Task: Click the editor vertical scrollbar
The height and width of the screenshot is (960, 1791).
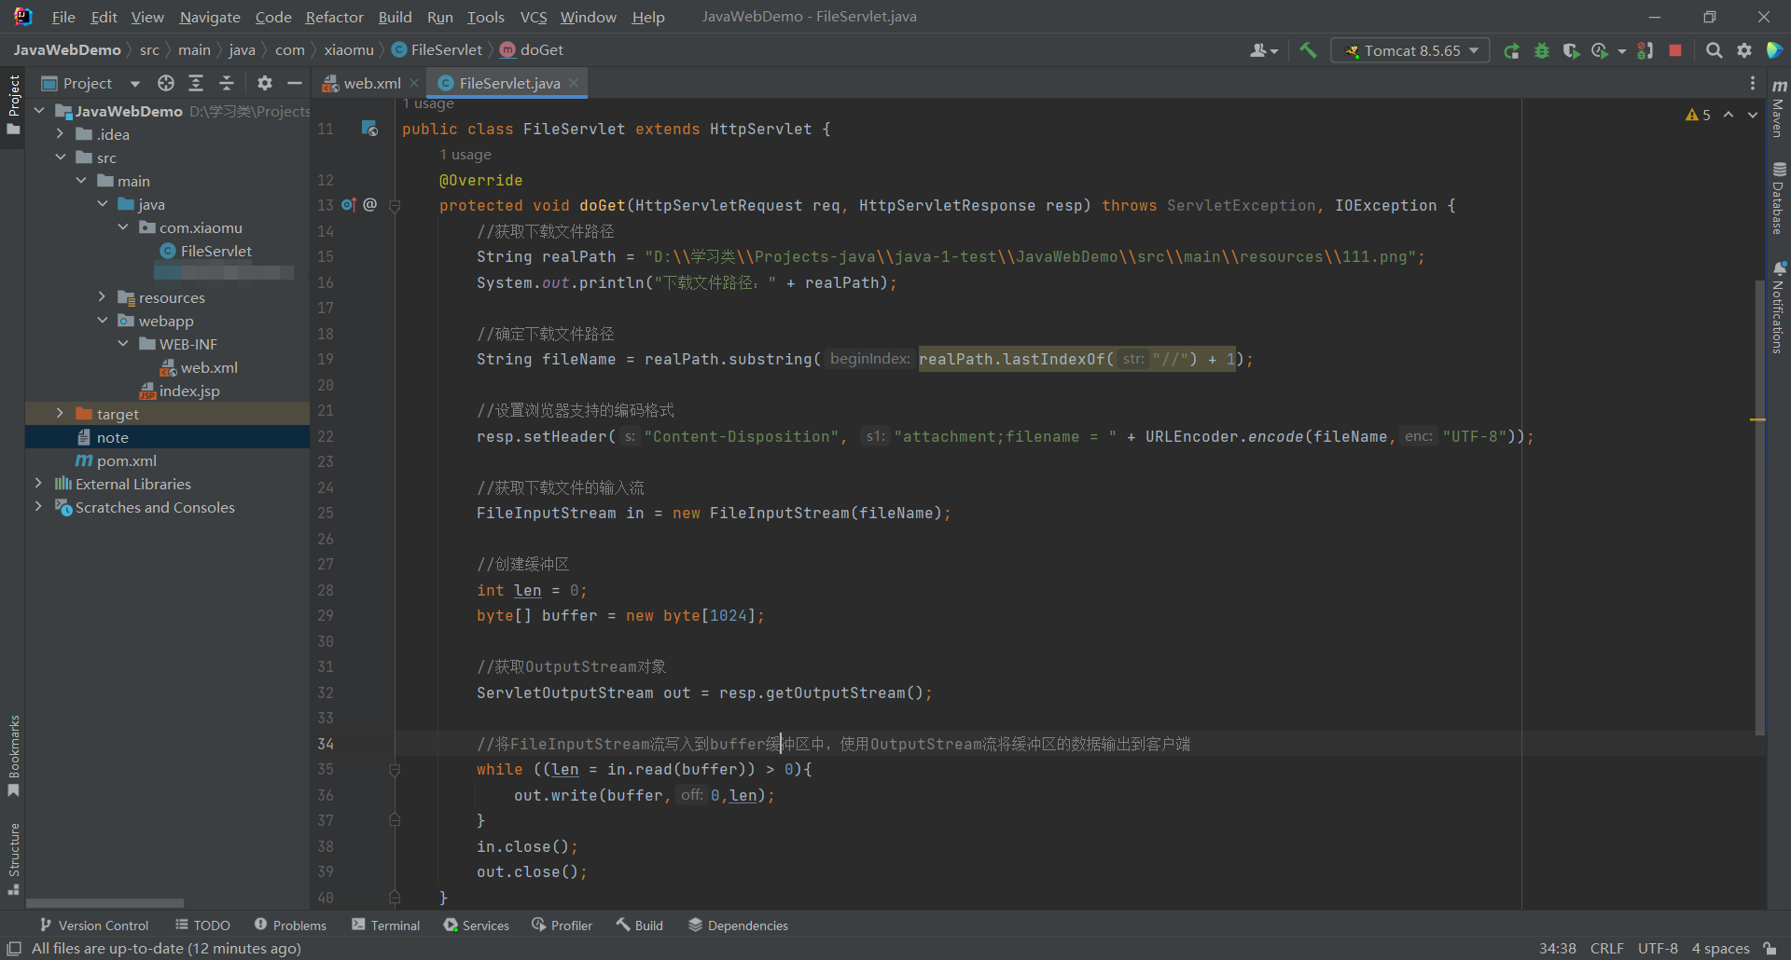Action: [1759, 508]
